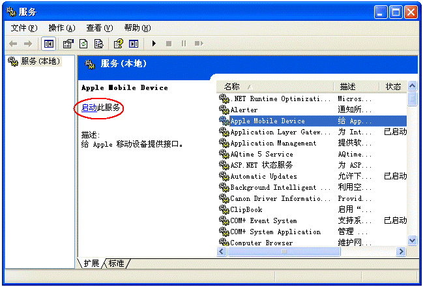Click the Refresh toolbar icon
423x287 pixels.
point(83,44)
